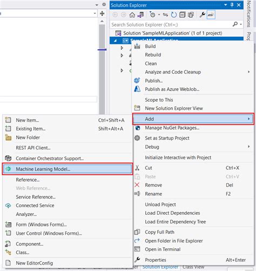Image resolution: width=256 pixels, height=271 pixels.
Task: Click the wrench Properties icon in toolbar
Action: point(203,15)
